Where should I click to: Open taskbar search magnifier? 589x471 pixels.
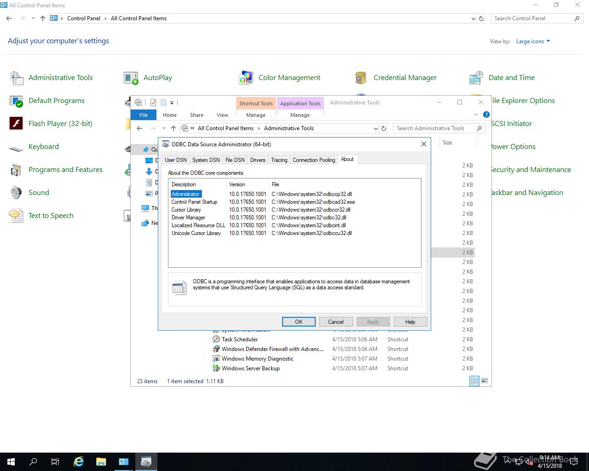(x=33, y=462)
